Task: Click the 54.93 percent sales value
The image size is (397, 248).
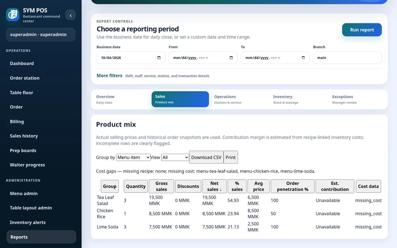Action: pyautogui.click(x=233, y=200)
